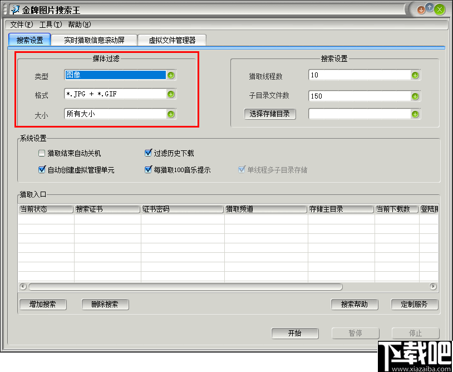Click the 选择存储目录 button
Viewport: 453px width, 372px height.
pos(270,114)
